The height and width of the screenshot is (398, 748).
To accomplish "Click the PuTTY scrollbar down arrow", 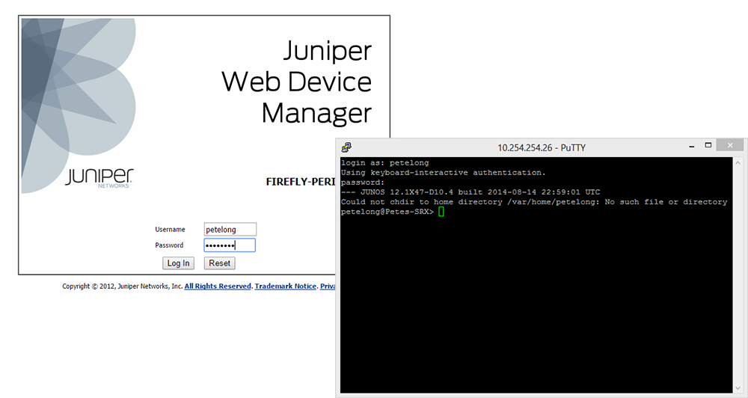I will [x=738, y=388].
